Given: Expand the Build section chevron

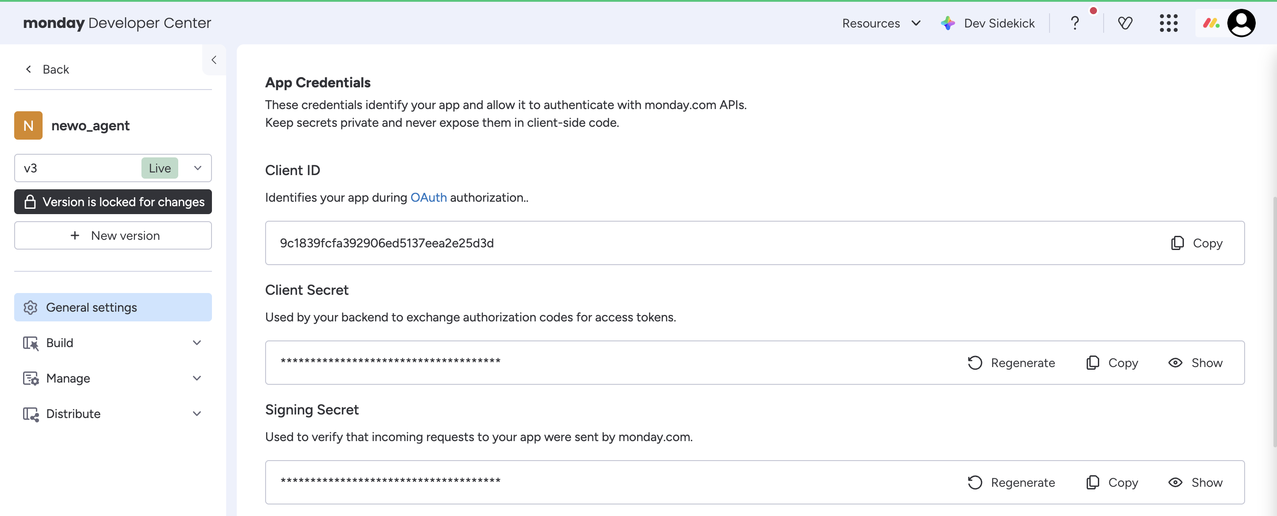Looking at the screenshot, I should 197,343.
